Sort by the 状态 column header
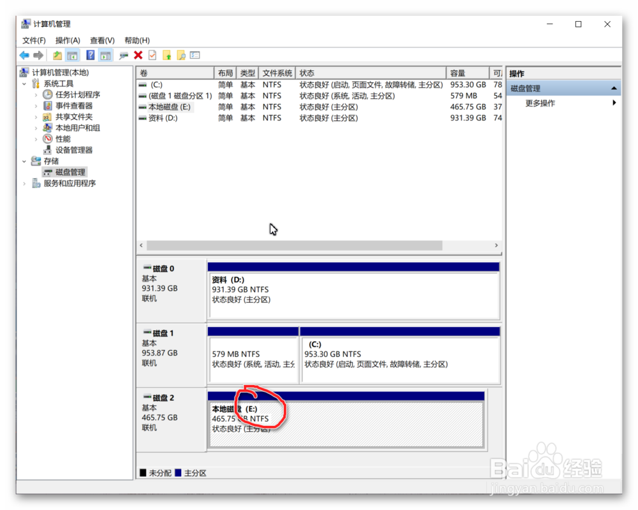 371,73
